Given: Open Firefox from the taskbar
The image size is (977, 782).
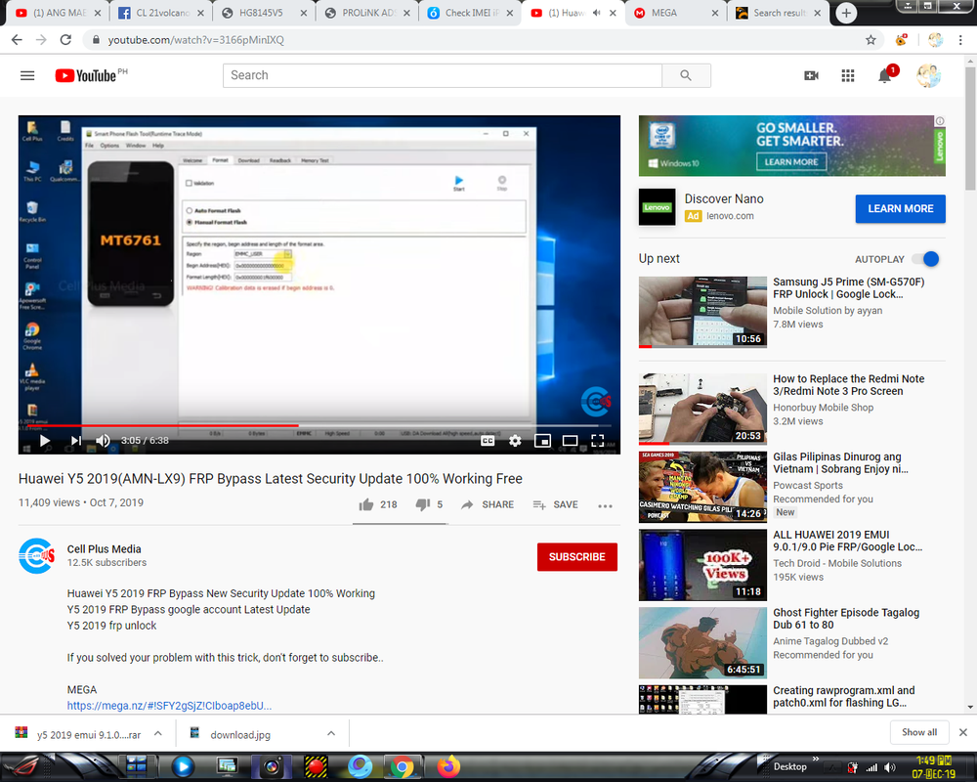Looking at the screenshot, I should coord(448,766).
